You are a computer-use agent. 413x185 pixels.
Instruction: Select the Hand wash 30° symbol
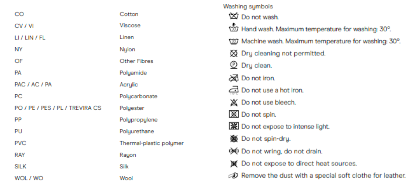click(x=234, y=28)
